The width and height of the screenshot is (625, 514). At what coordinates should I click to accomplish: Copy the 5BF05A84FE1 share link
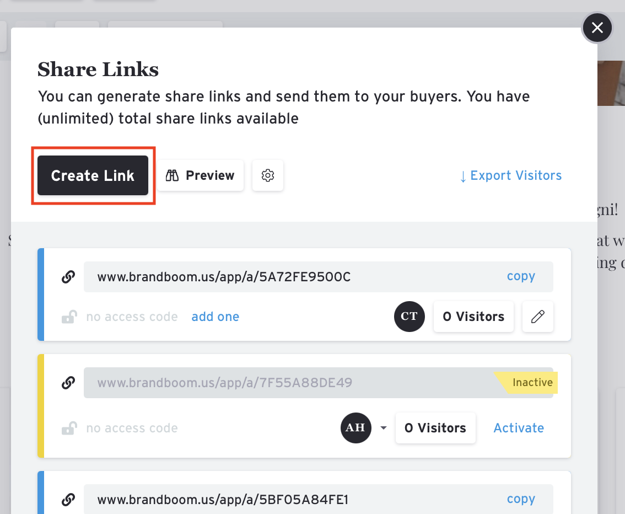(x=520, y=499)
